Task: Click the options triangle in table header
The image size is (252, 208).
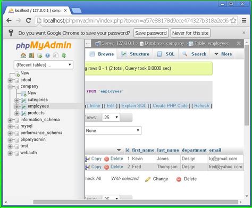Action: pos(119,150)
